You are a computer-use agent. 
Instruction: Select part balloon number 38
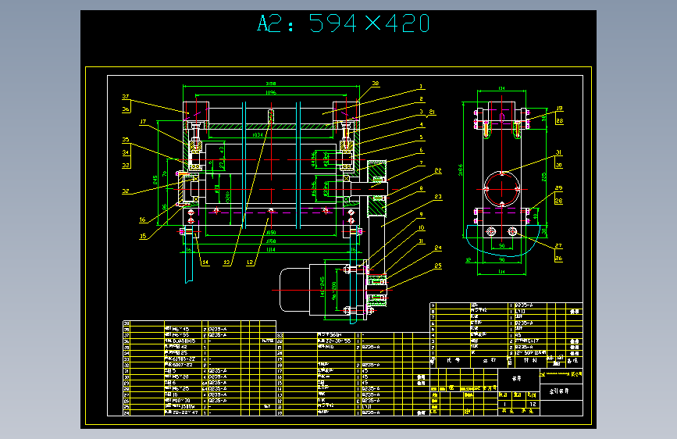coord(376,84)
